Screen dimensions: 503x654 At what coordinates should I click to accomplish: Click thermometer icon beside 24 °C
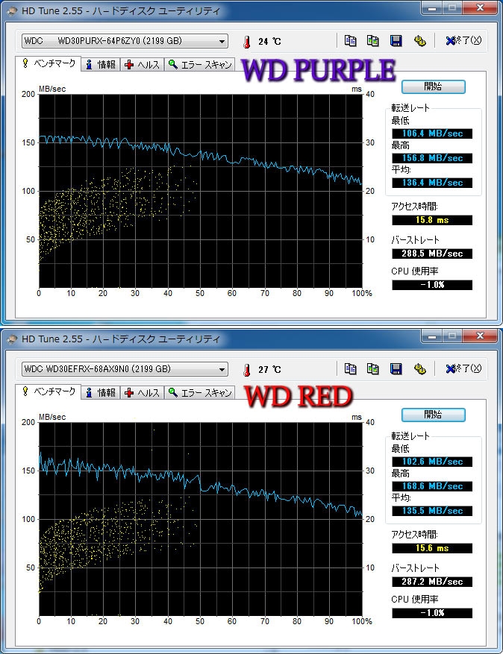point(247,42)
